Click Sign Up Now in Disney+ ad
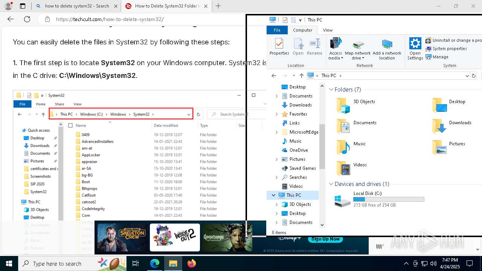 click(325, 239)
